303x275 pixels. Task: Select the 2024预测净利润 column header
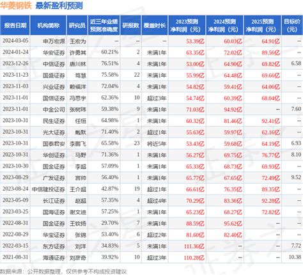224,26
